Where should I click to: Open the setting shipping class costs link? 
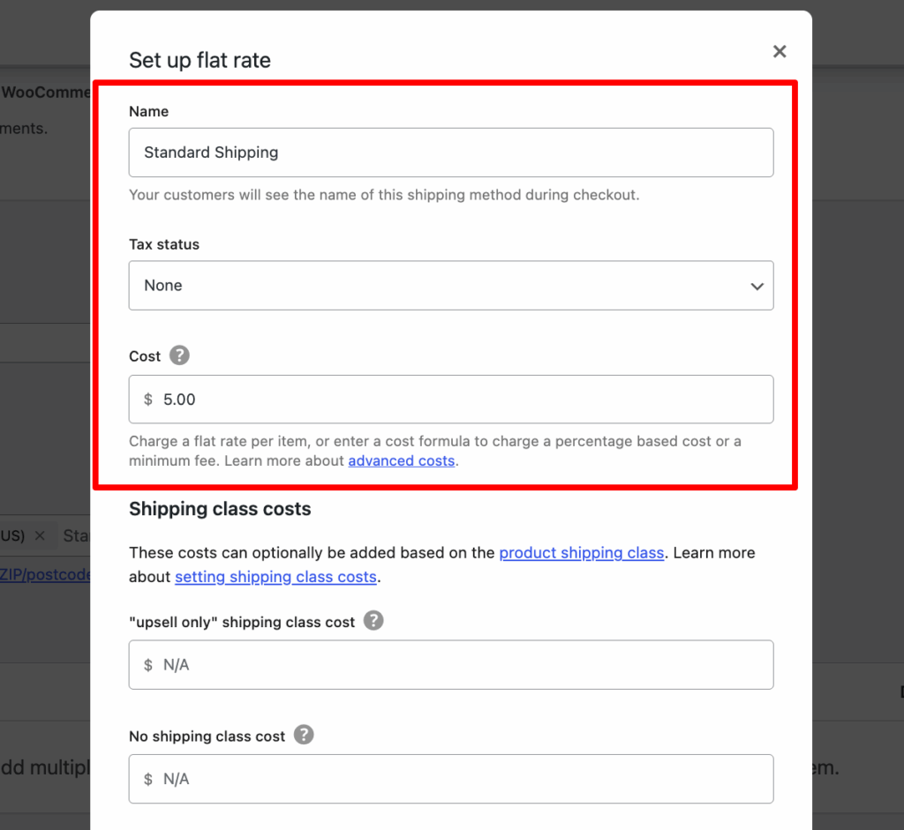tap(275, 577)
